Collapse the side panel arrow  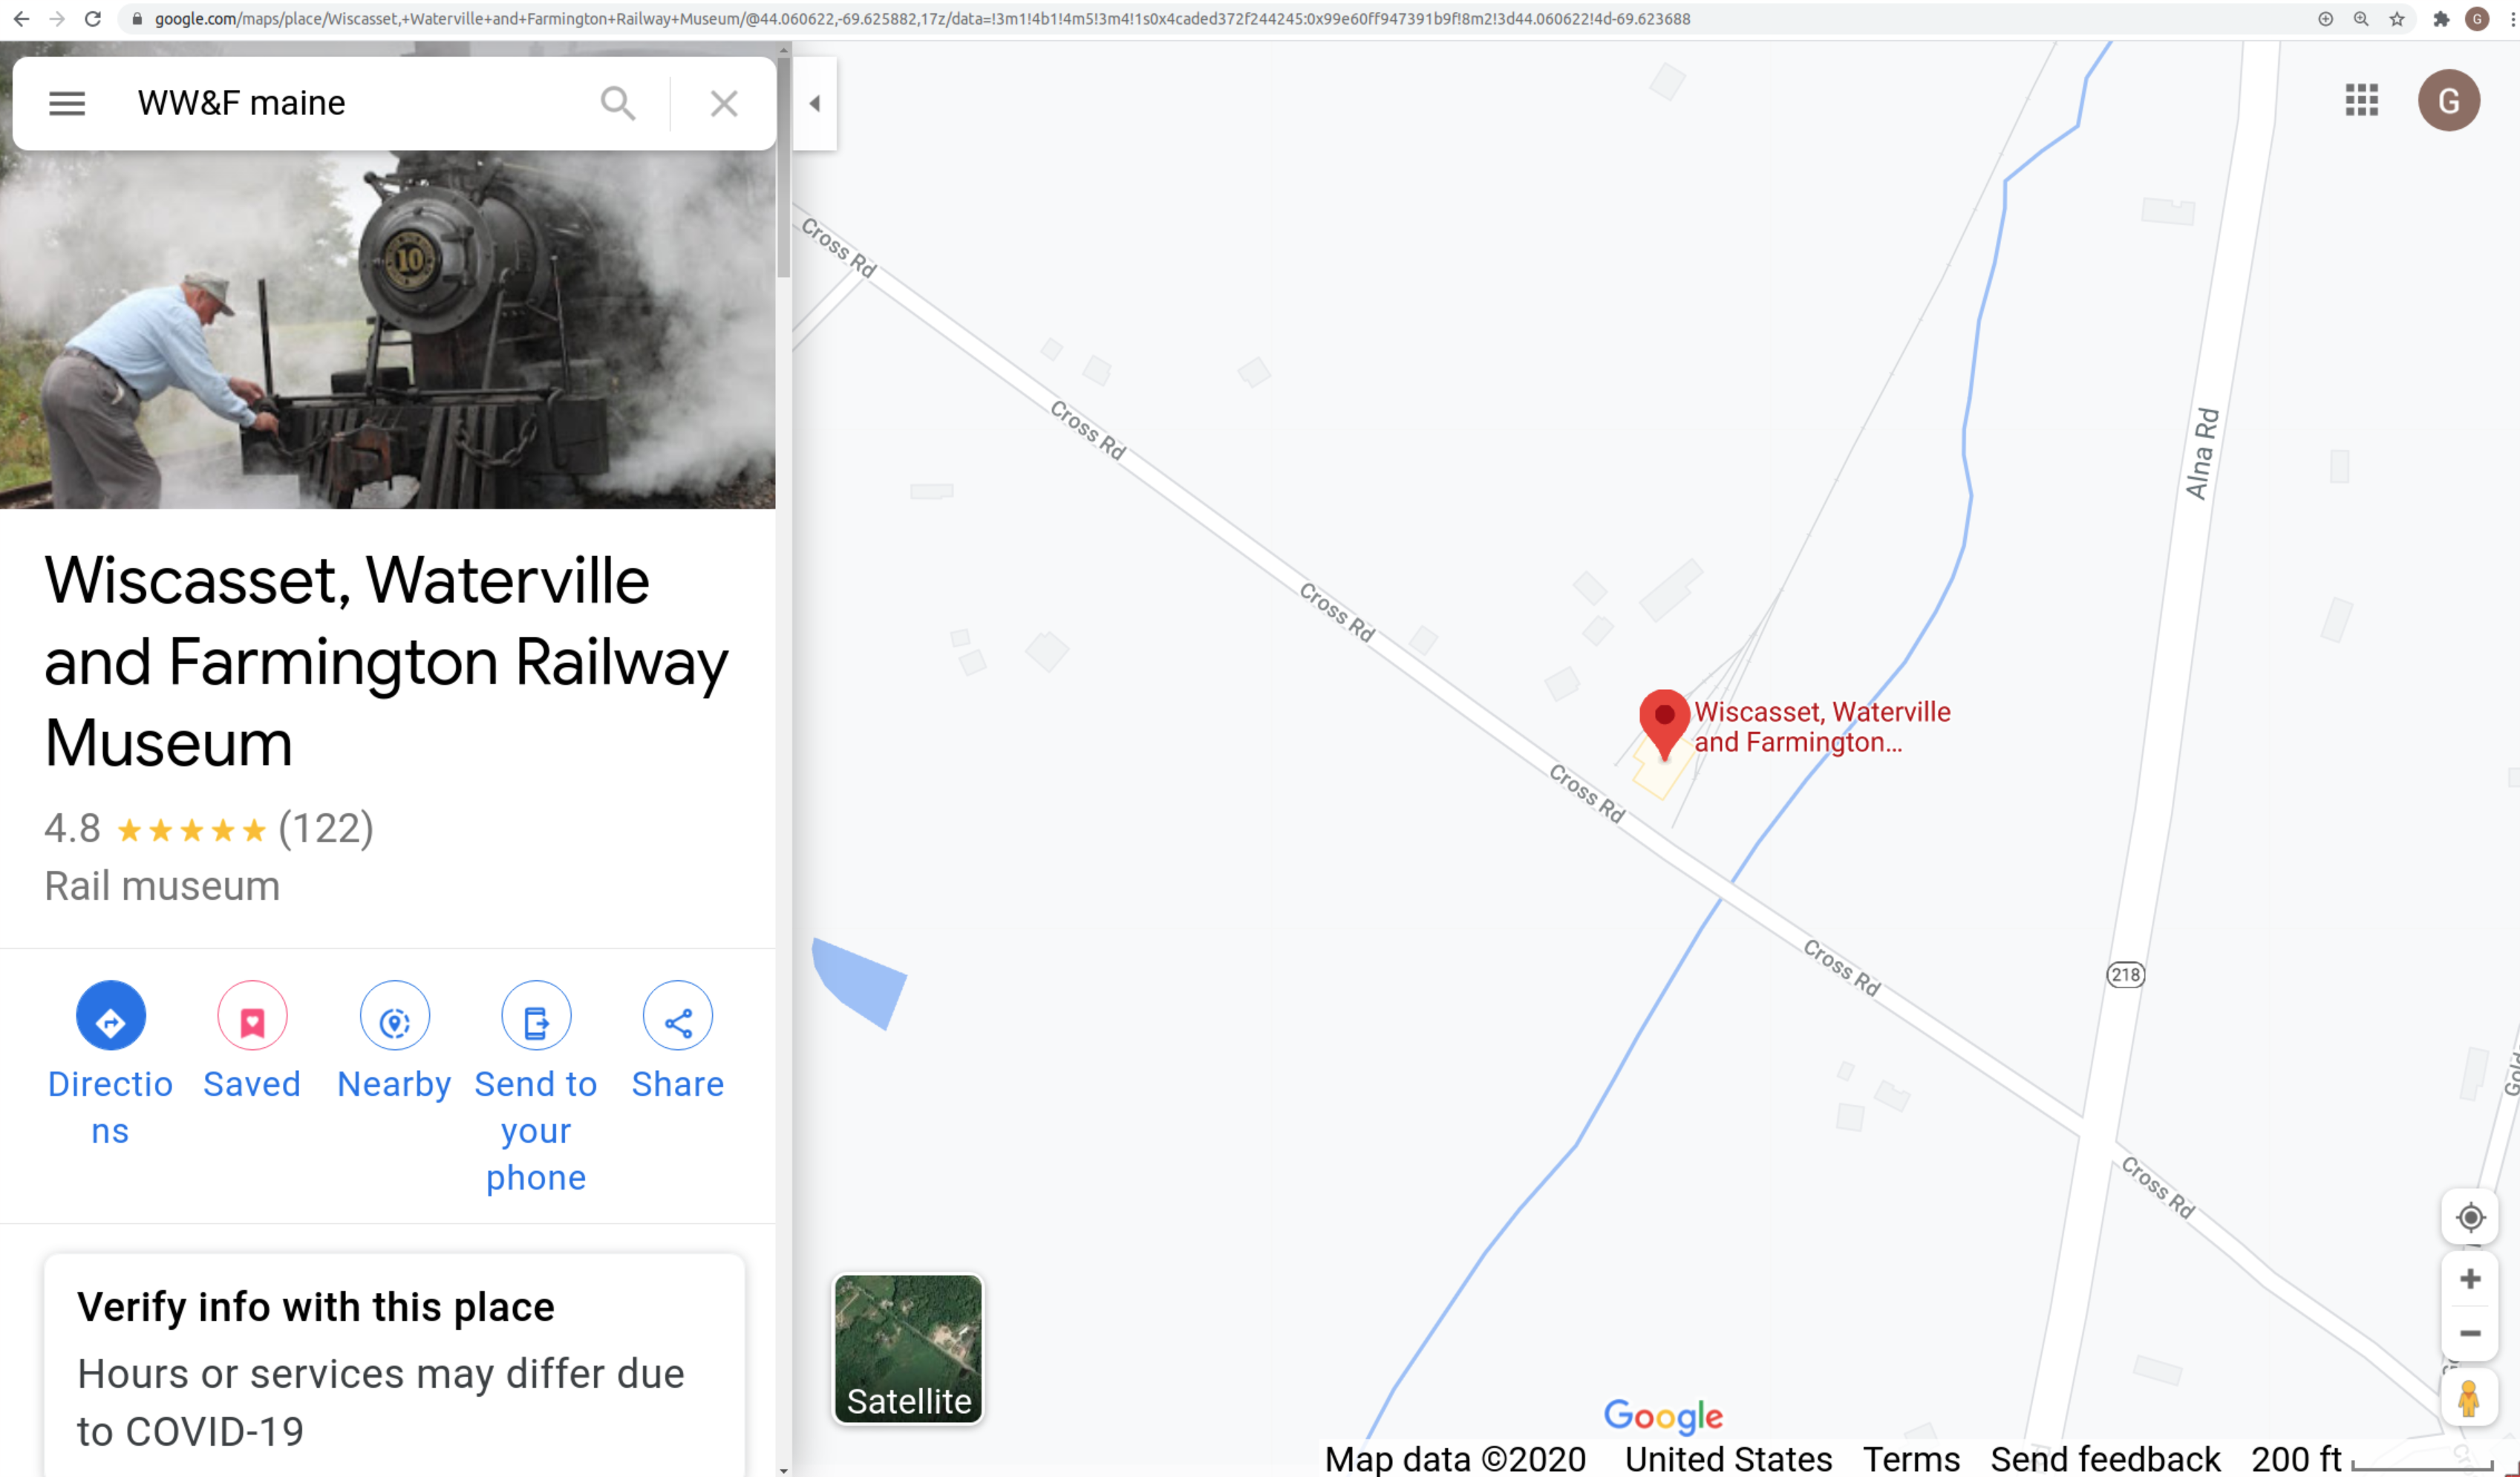[815, 103]
